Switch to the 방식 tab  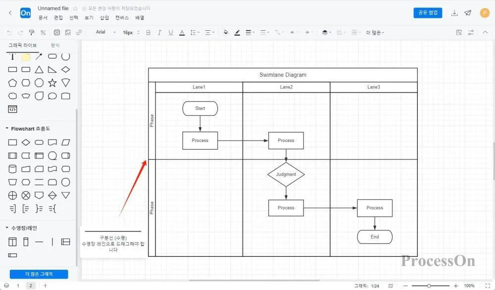click(x=55, y=46)
